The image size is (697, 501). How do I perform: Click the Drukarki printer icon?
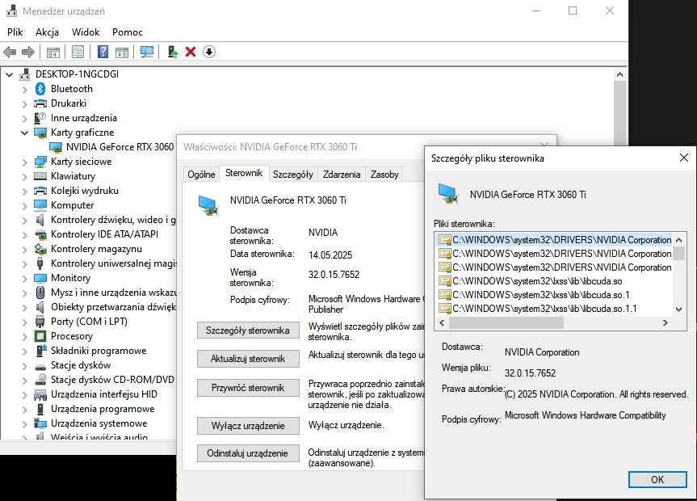(40, 103)
